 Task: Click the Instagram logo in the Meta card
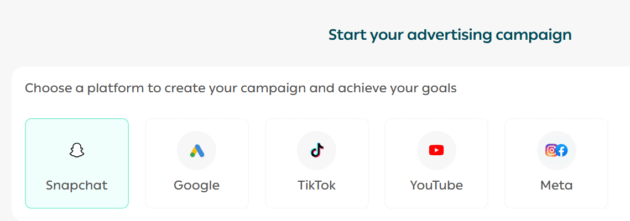pyautogui.click(x=551, y=150)
